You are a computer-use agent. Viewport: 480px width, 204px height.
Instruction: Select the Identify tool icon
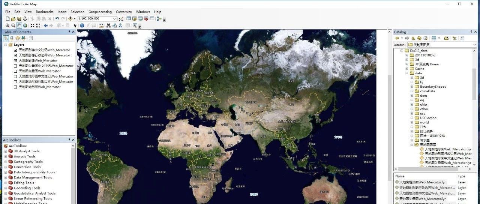point(82,25)
